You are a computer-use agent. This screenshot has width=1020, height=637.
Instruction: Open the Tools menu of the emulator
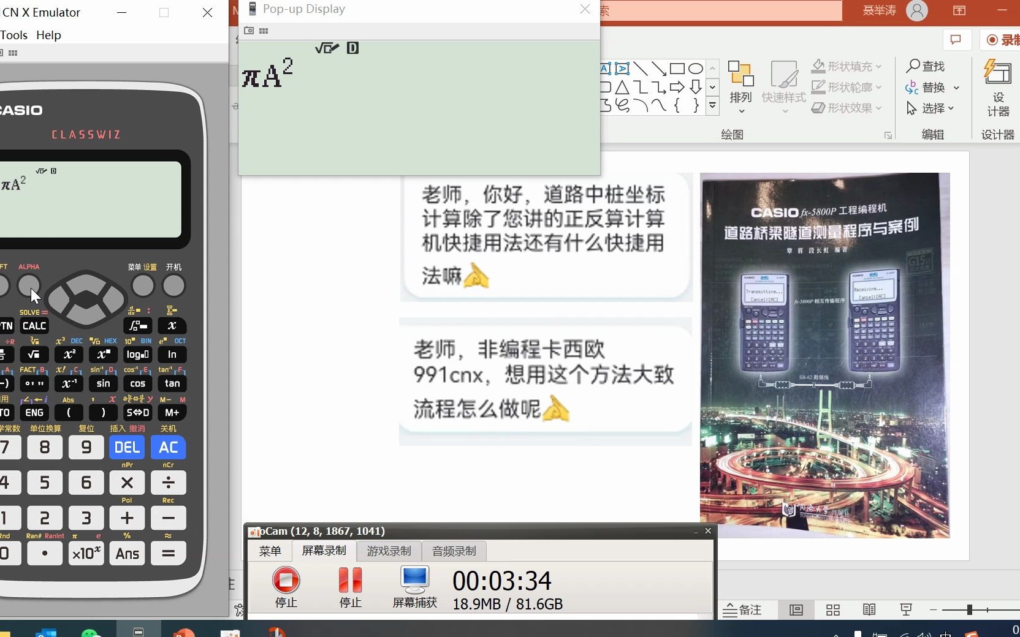point(14,35)
